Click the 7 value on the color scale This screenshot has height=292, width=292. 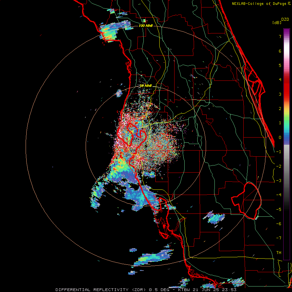click(280, 36)
